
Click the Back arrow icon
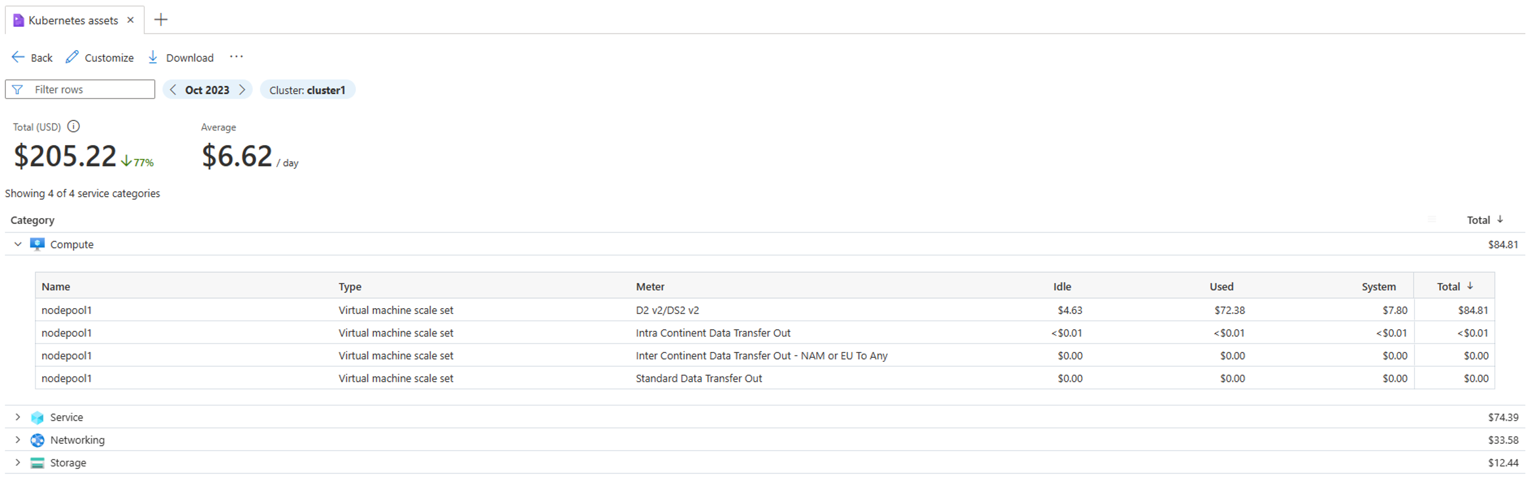[x=18, y=57]
